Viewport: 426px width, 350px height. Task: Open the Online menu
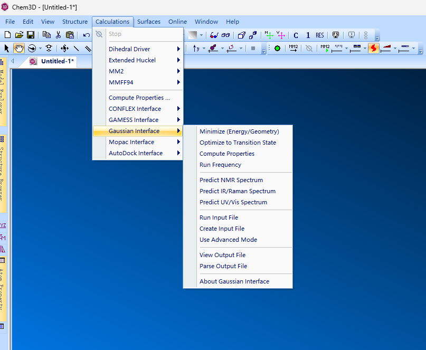click(x=178, y=22)
